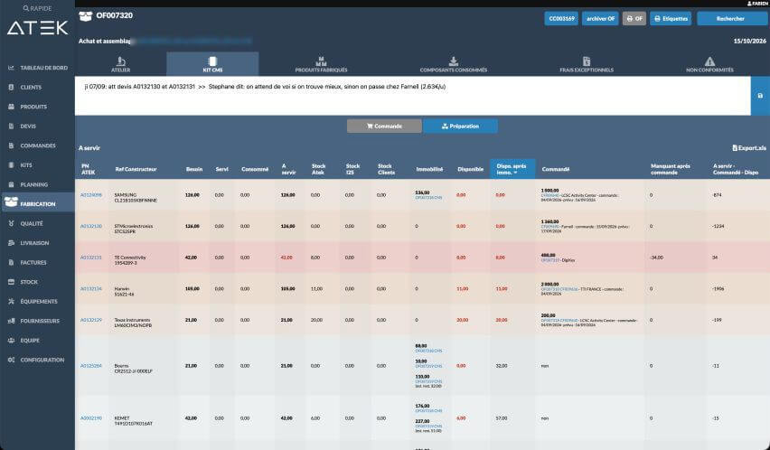Click TE Connectivity 1954289-3 reference
This screenshot has height=450, width=770.
(131, 260)
